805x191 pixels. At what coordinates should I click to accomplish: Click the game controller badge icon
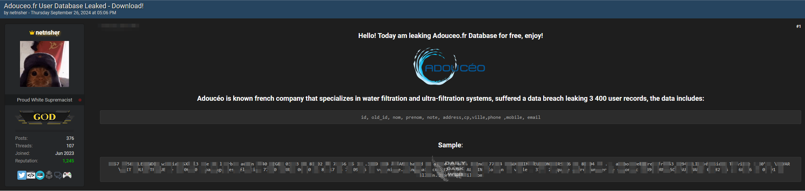point(67,175)
